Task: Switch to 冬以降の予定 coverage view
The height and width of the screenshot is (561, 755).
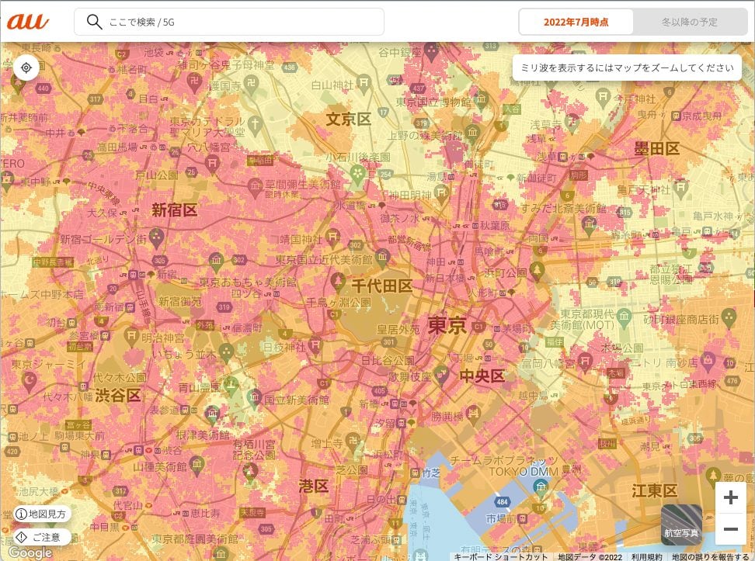Action: pos(689,22)
